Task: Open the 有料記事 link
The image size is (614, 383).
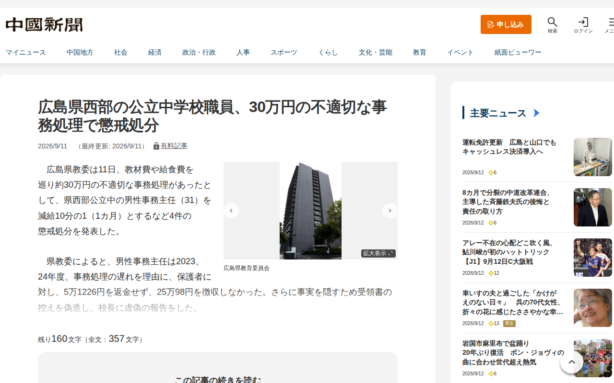Action: click(174, 146)
